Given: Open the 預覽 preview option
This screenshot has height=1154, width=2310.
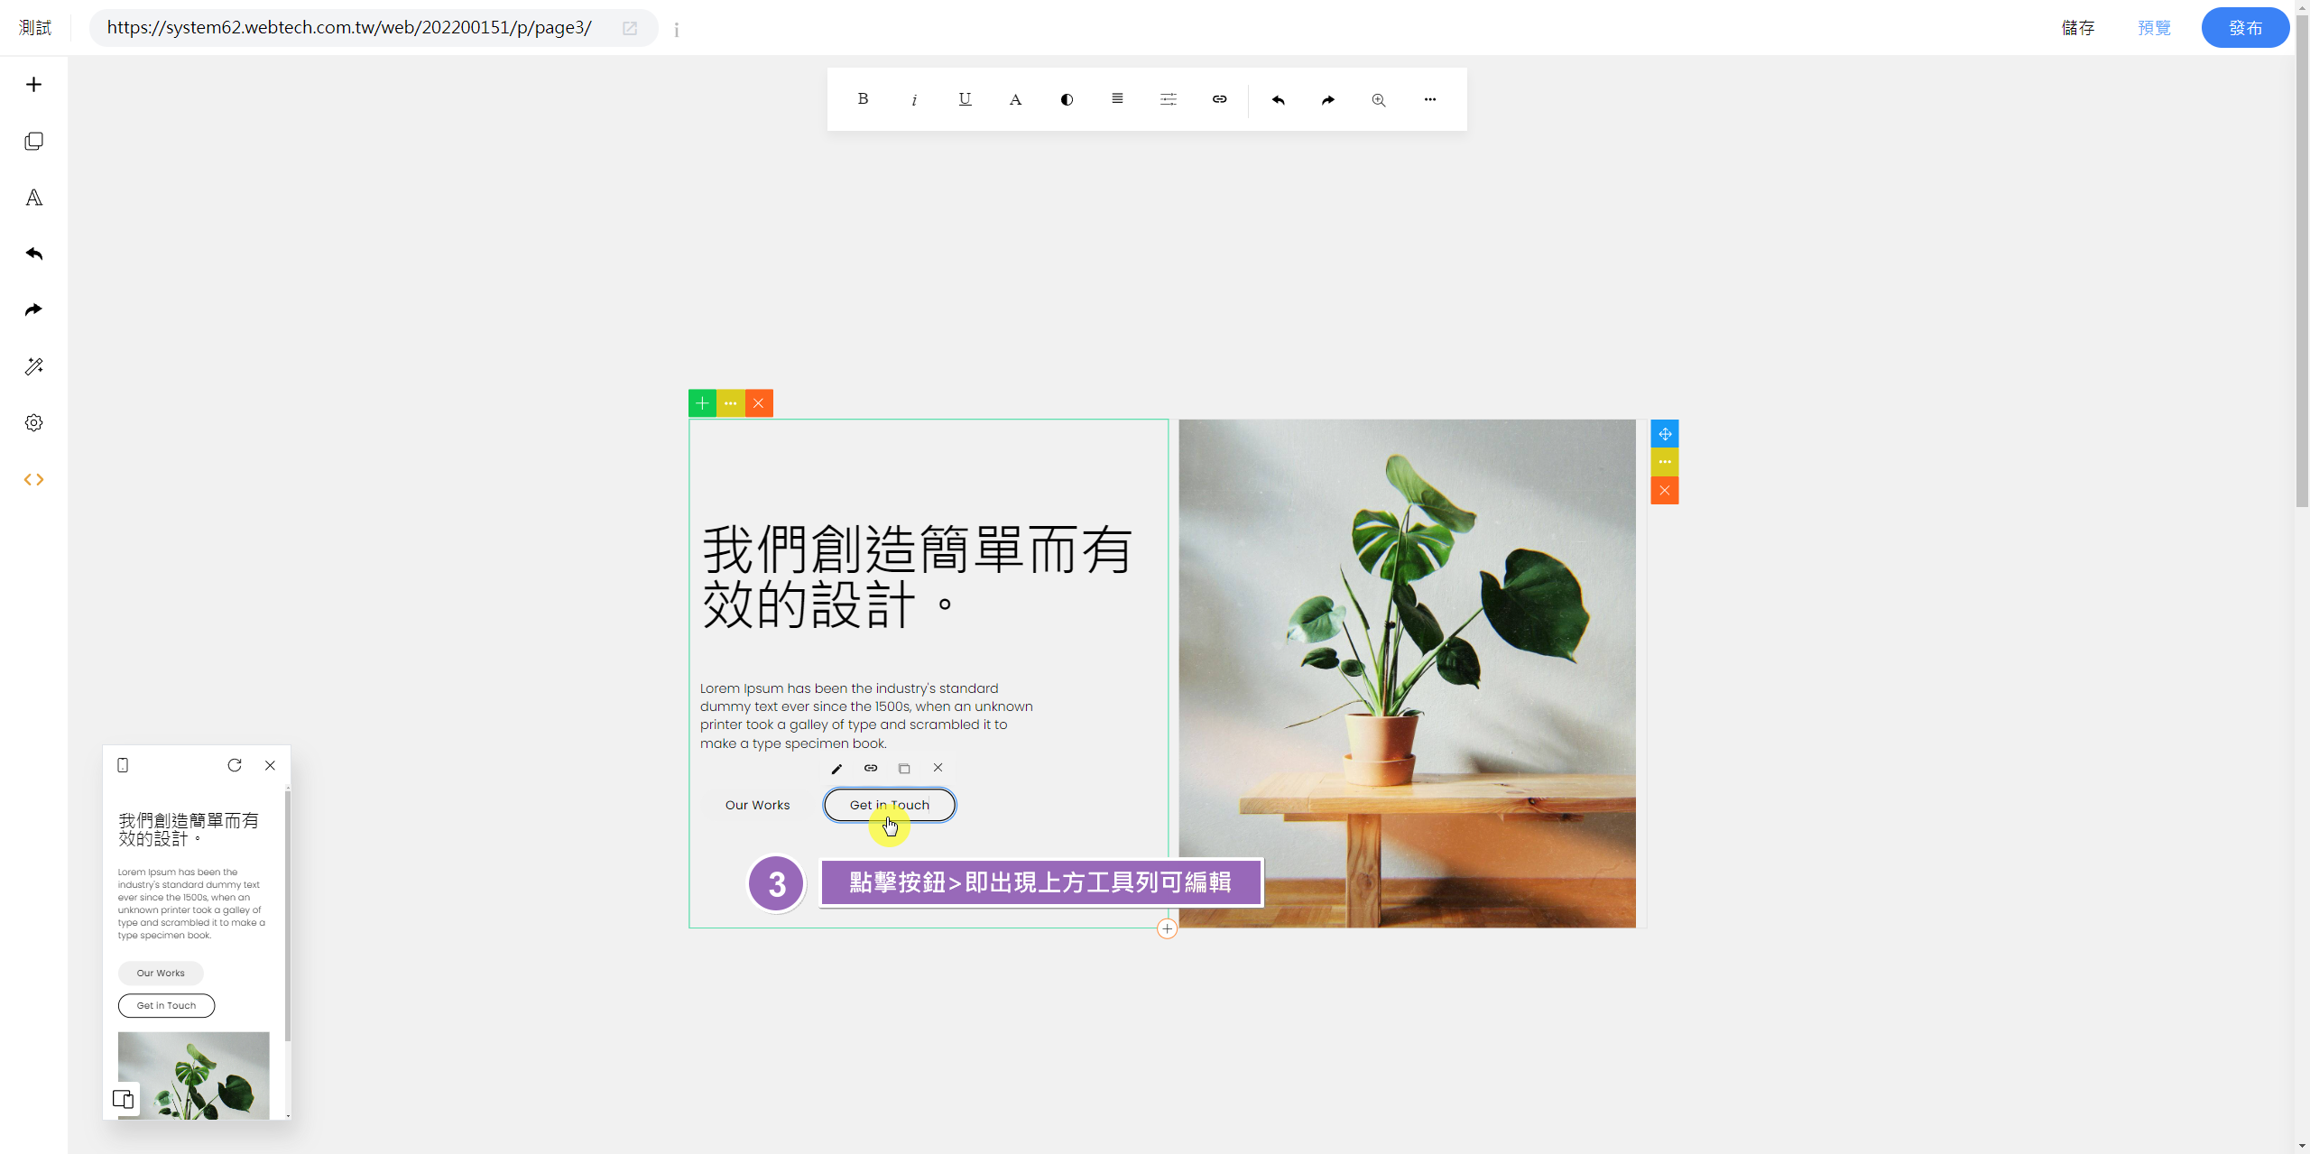Looking at the screenshot, I should (x=2154, y=27).
